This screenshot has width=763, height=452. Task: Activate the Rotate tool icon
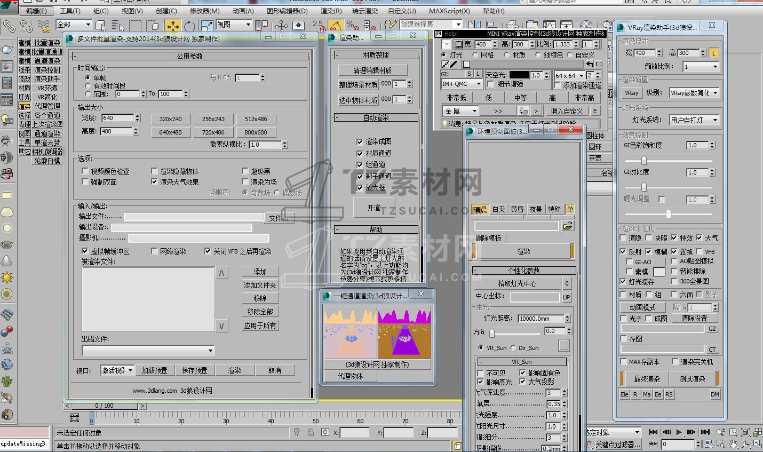[x=189, y=25]
